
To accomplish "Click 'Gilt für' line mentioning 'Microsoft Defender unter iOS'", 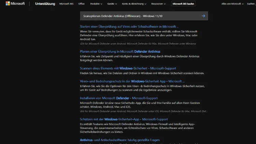I will click(x=144, y=111).
